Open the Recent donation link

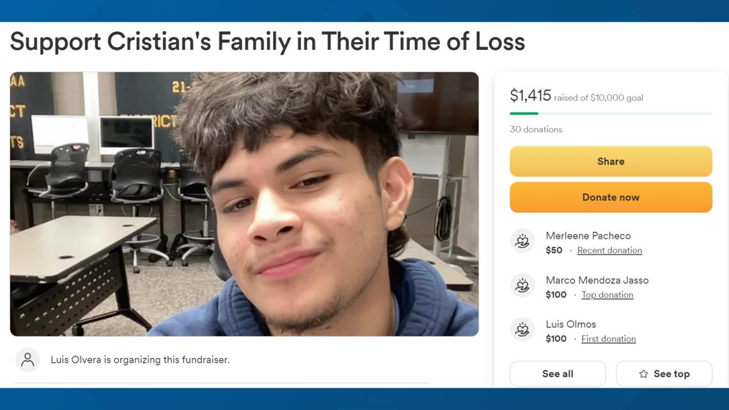[609, 251]
